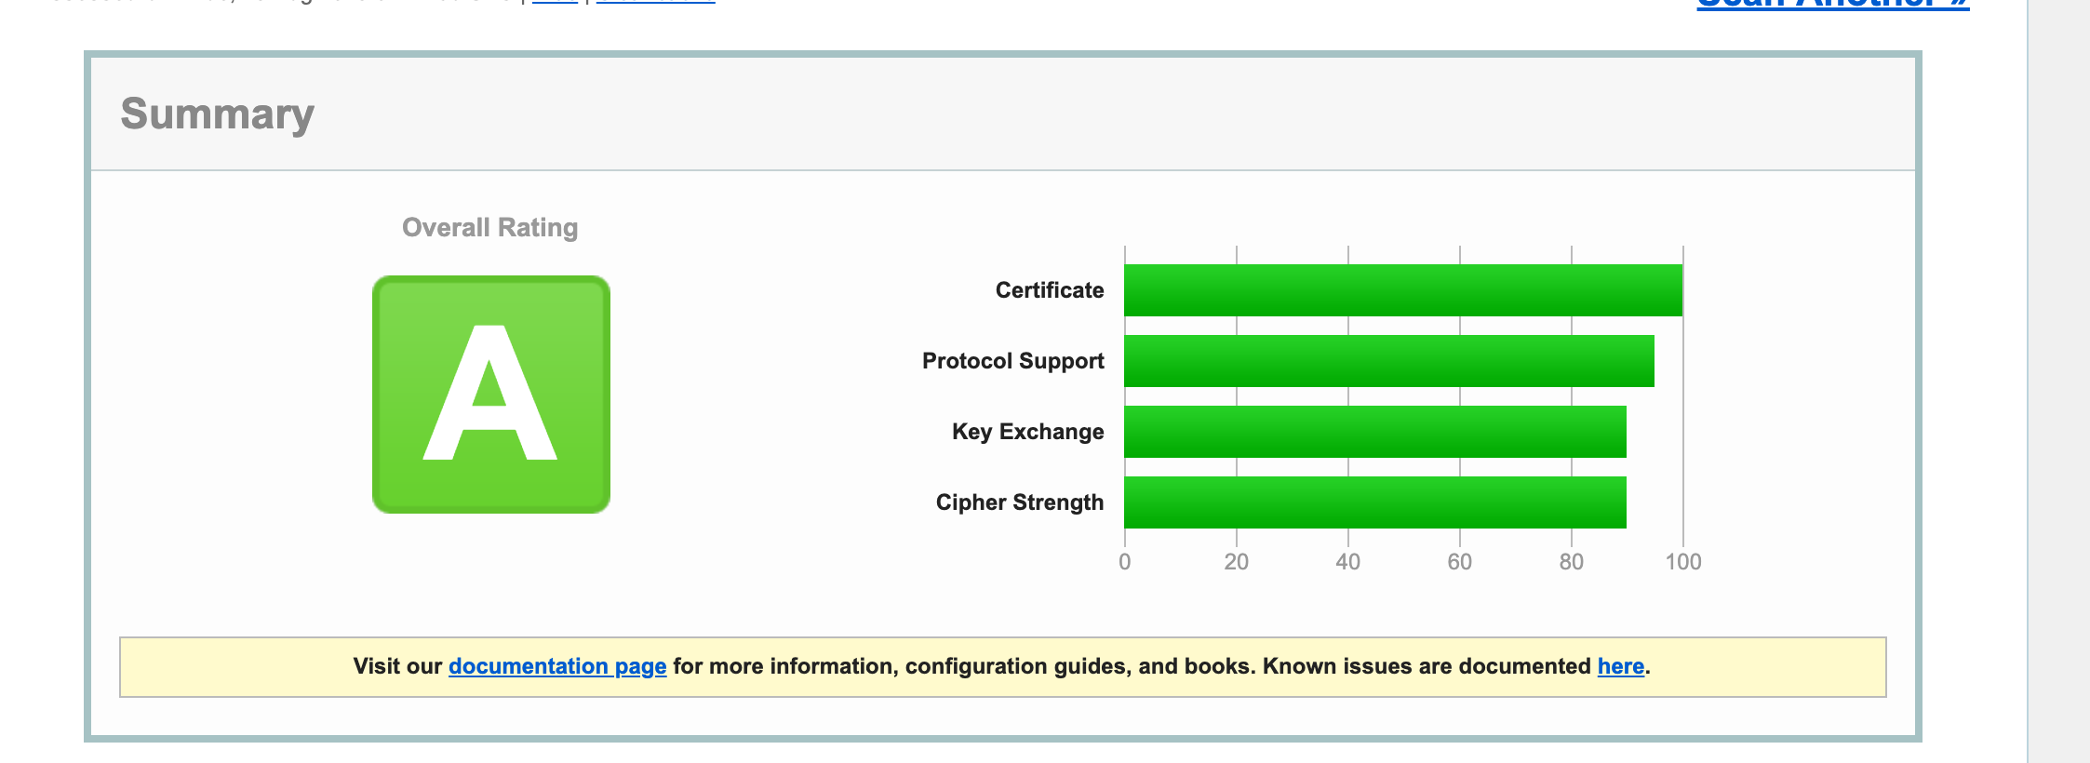Click the 0 axis tick label
The width and height of the screenshot is (2090, 763).
pyautogui.click(x=1124, y=562)
